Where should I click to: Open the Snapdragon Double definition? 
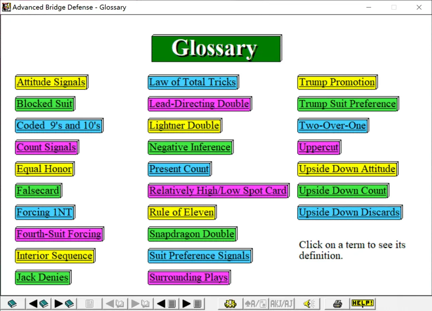[192, 234]
